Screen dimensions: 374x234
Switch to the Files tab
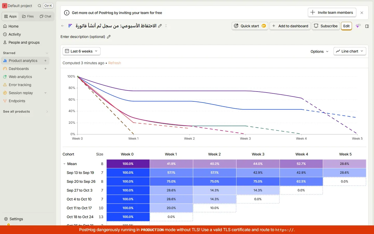tap(28, 16)
